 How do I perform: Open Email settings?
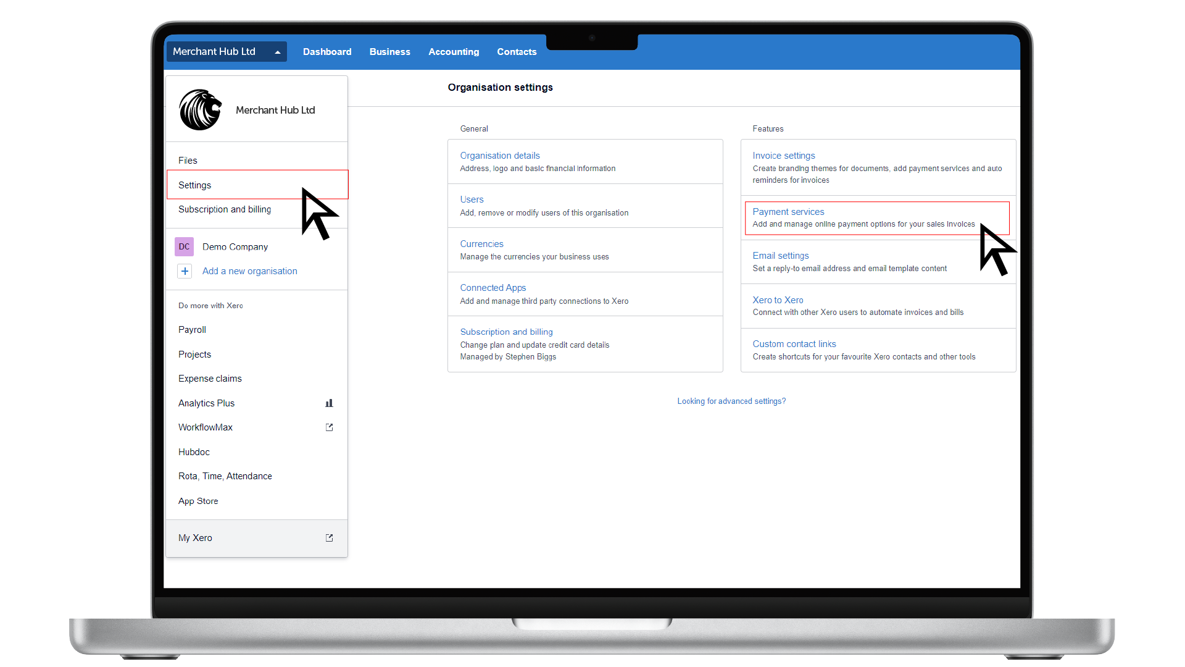[781, 256]
